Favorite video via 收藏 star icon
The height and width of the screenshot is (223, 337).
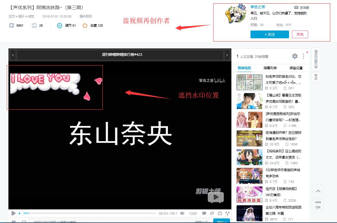(x=85, y=25)
